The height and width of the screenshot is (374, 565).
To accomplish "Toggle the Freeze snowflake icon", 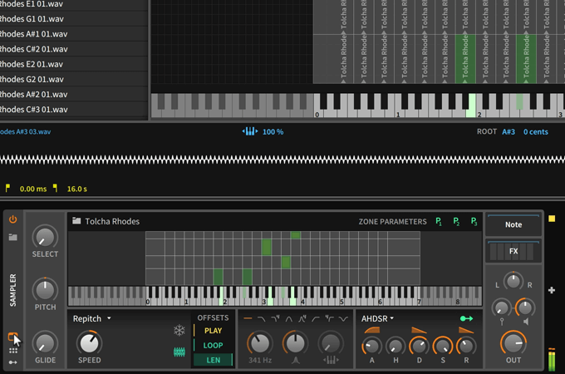I will pos(179,331).
